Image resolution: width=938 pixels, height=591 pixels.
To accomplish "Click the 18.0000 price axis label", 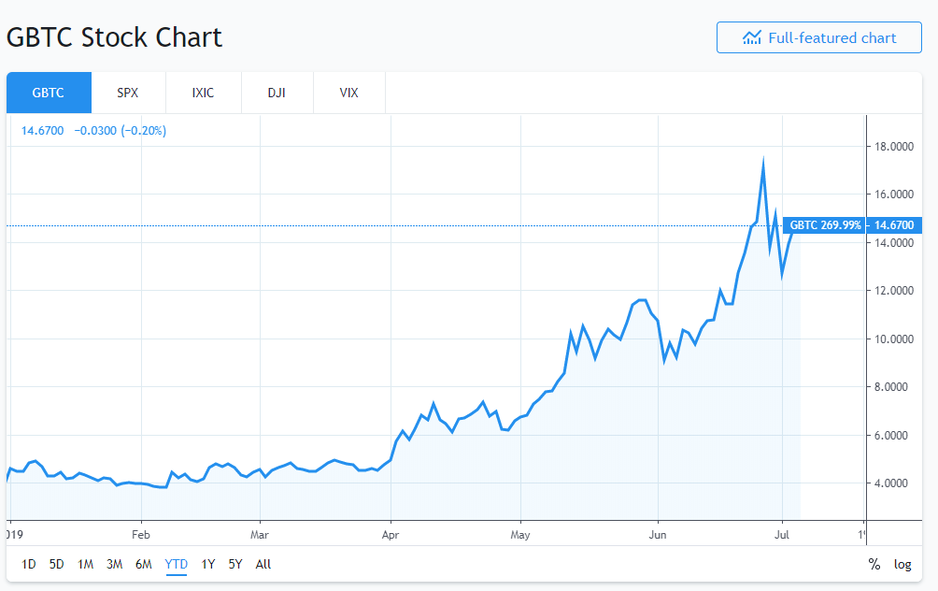I will (894, 147).
